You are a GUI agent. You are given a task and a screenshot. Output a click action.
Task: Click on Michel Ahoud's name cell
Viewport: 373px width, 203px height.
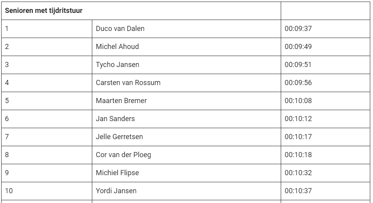point(117,47)
